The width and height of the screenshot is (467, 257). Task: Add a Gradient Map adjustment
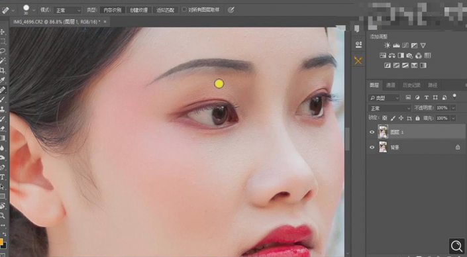(423, 66)
